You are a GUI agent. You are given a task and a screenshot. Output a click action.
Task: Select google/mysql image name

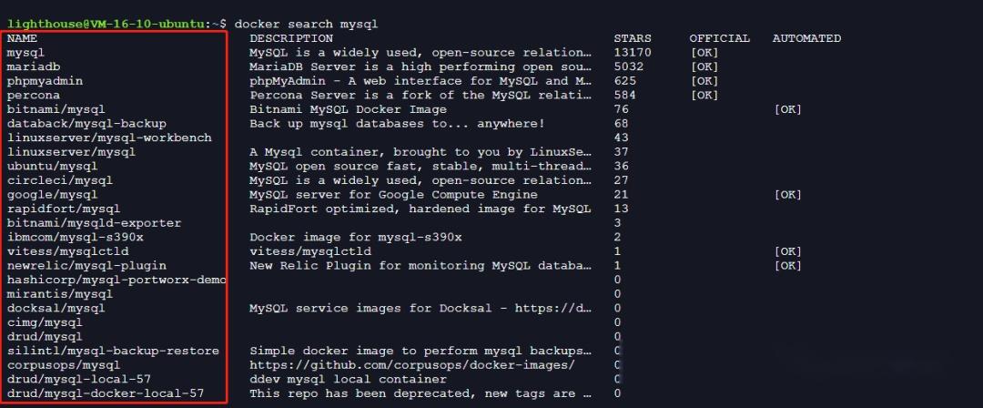click(52, 195)
